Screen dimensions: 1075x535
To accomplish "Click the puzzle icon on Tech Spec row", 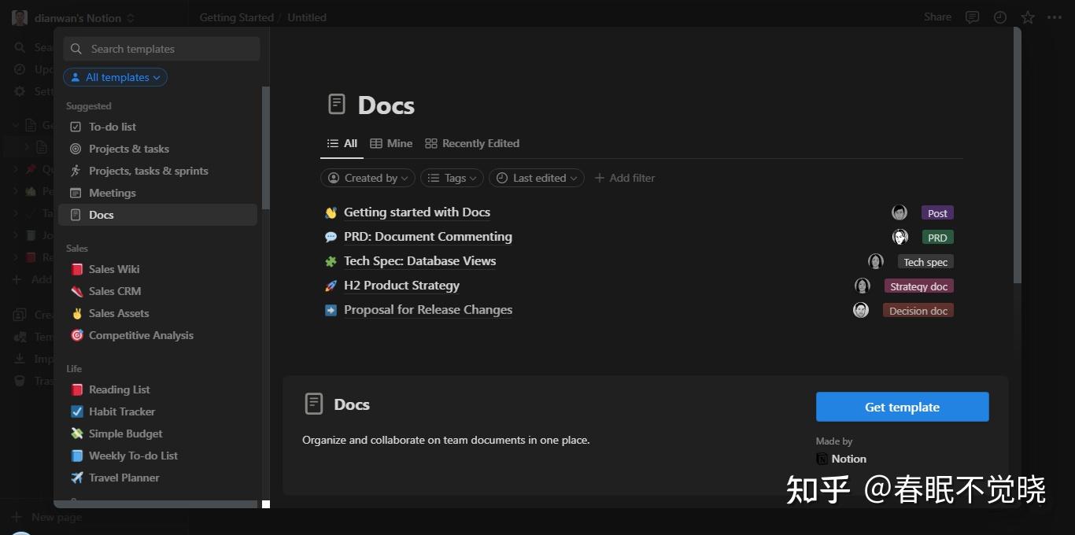I will pyautogui.click(x=331, y=261).
